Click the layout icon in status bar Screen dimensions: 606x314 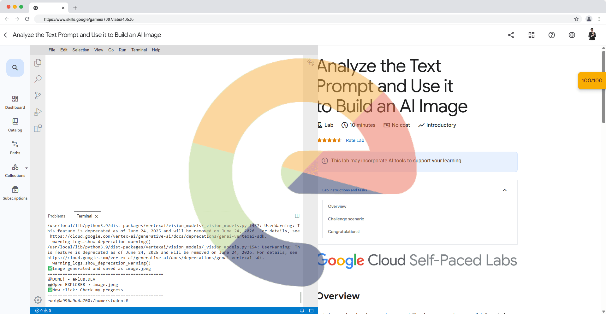(311, 311)
